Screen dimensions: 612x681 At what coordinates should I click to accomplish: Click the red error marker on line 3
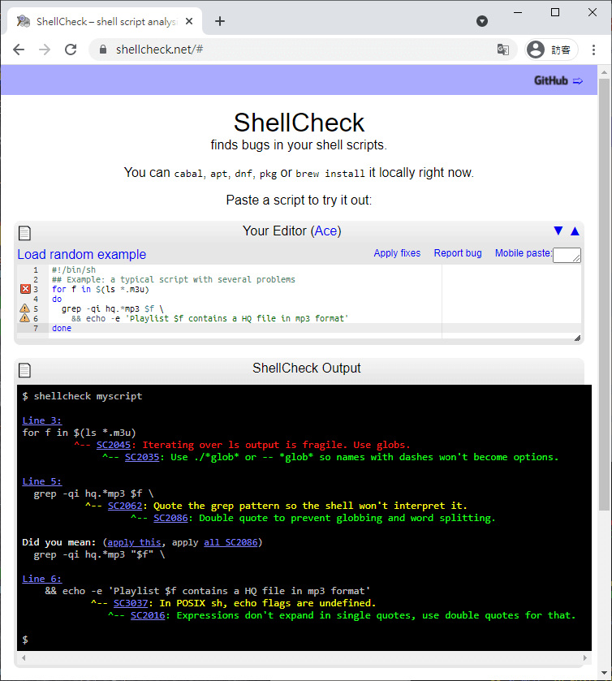click(x=26, y=289)
